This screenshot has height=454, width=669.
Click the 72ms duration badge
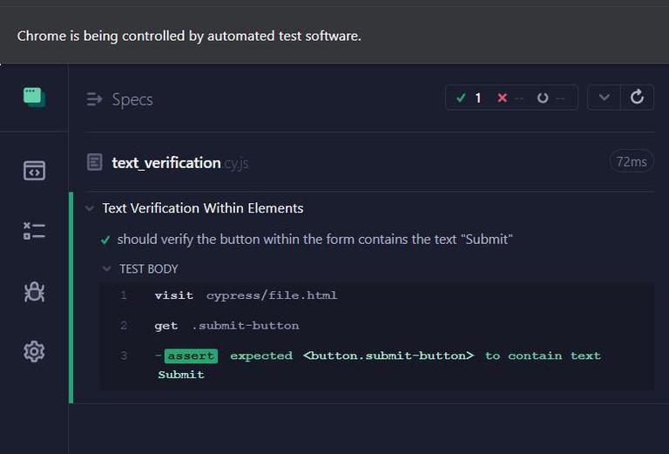click(x=631, y=162)
